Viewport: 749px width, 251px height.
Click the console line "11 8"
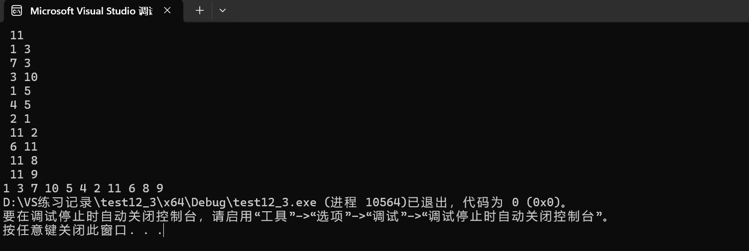(x=23, y=161)
